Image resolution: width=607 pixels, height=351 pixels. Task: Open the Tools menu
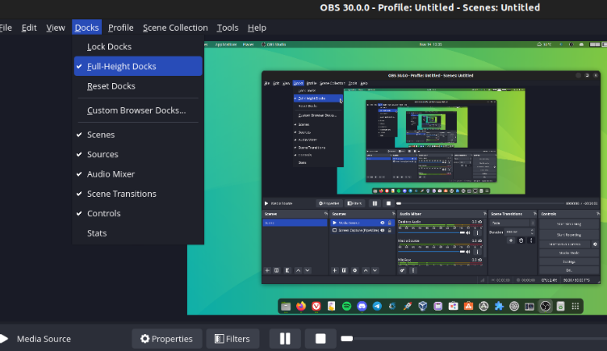point(228,28)
